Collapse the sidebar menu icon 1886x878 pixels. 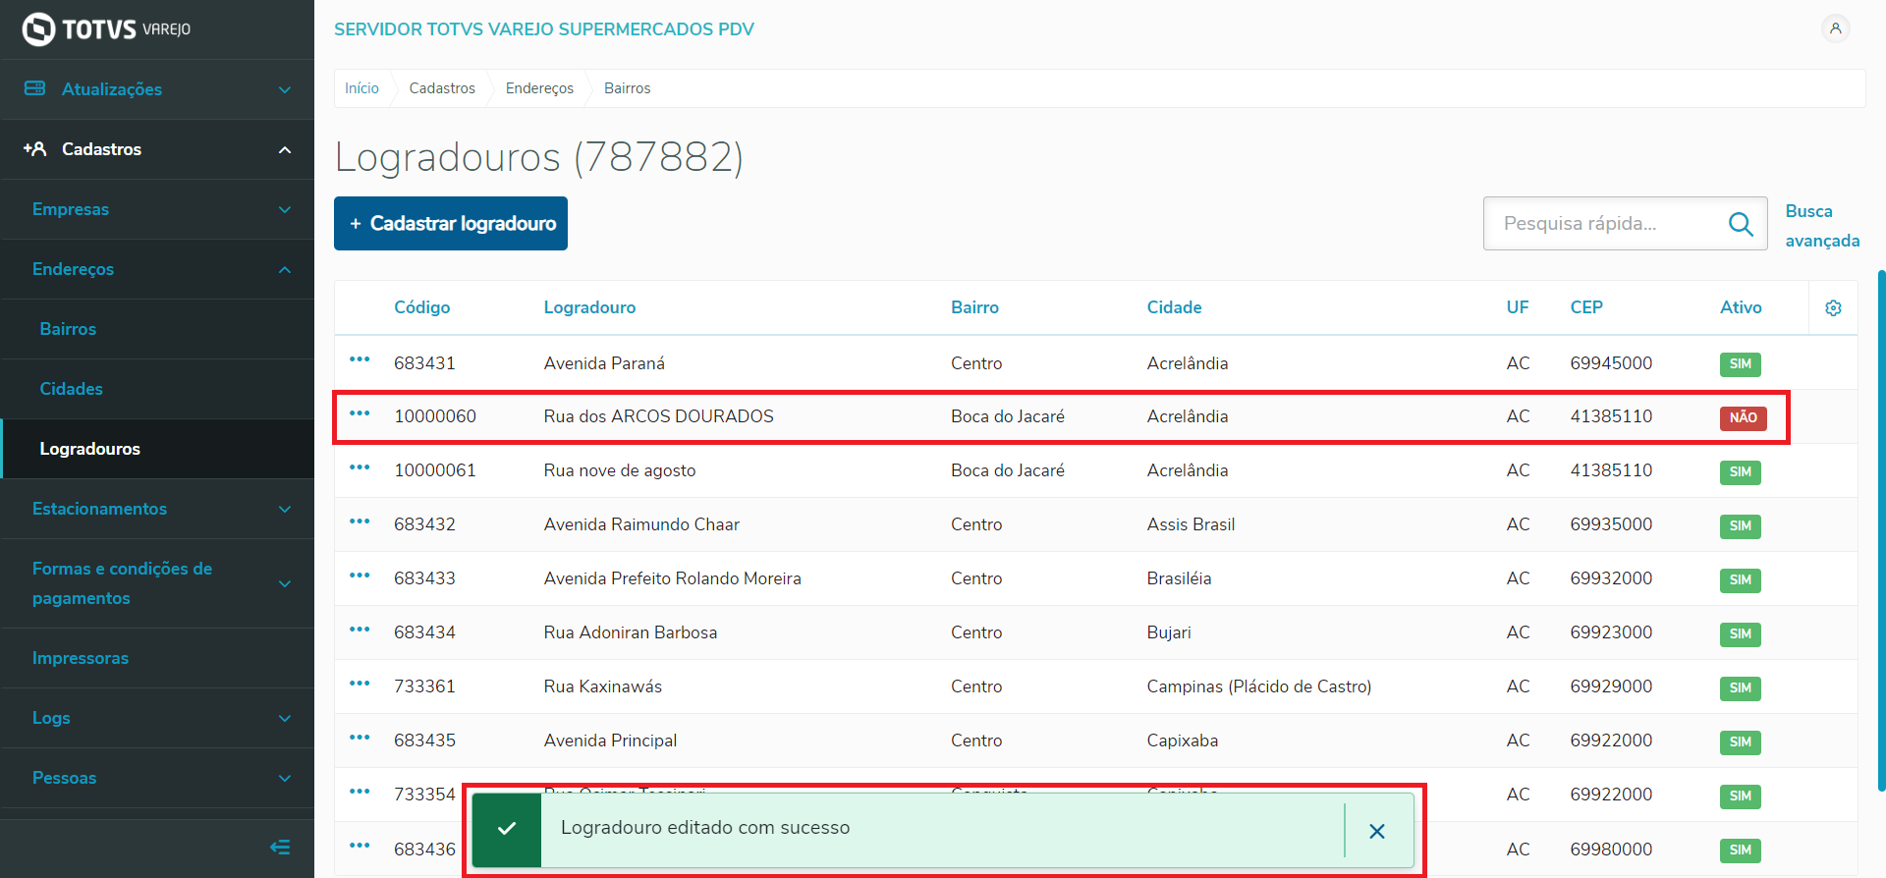pos(280,847)
